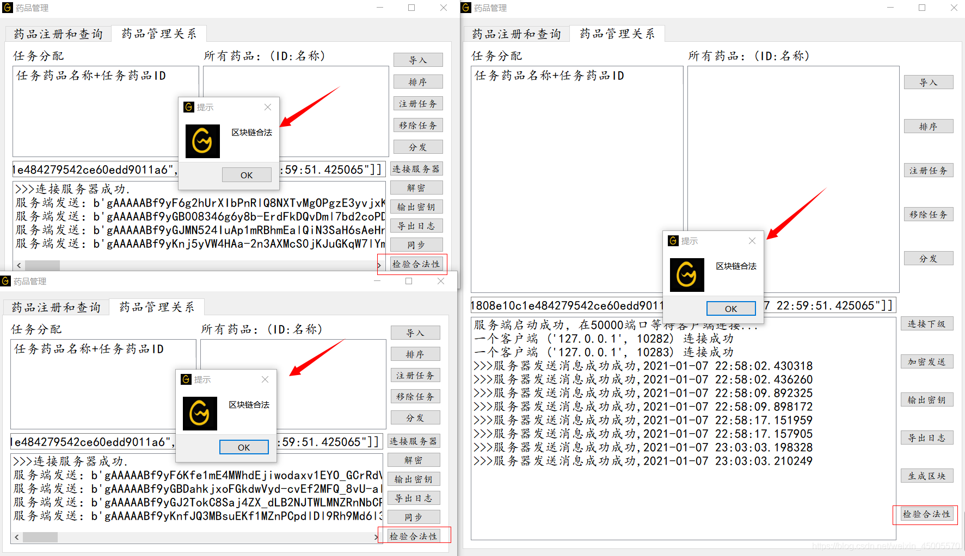
Task: Click 排序 button in bottom-left window
Action: 415,354
